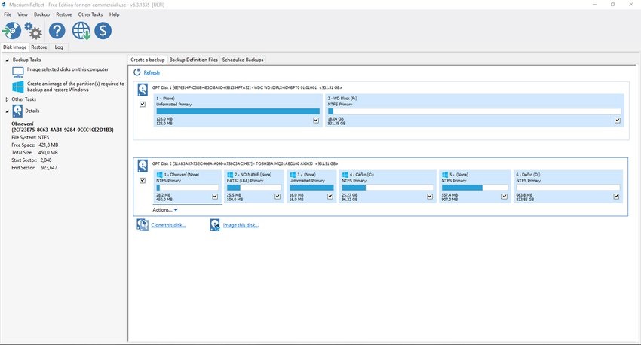Click Windows flag icon on partition 5 (None)
641x345 pixels.
click(445, 174)
